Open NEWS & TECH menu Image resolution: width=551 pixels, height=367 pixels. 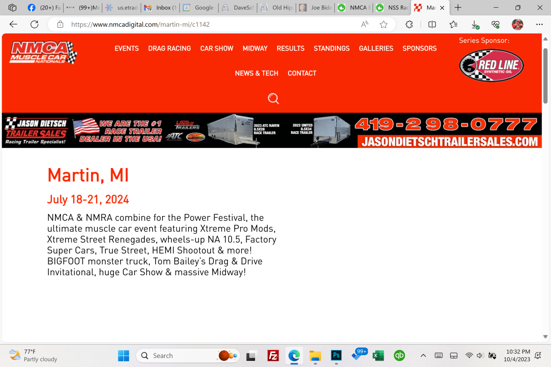pos(257,73)
